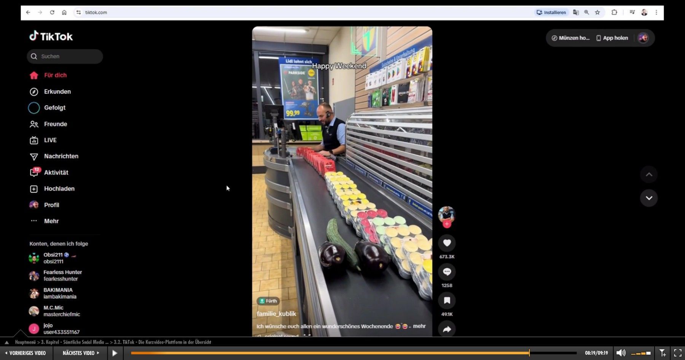Screen dimensions: 685x360
Task: Select the Für dich feed
Action: tap(55, 75)
